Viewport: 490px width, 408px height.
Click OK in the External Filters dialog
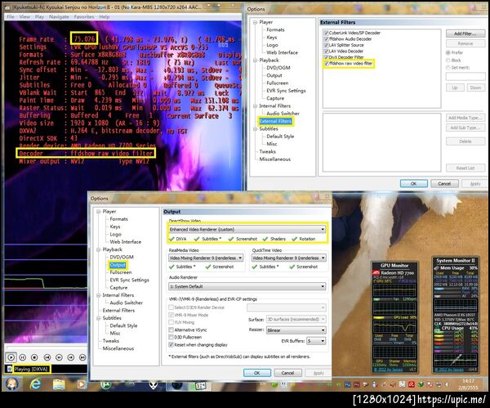click(414, 184)
